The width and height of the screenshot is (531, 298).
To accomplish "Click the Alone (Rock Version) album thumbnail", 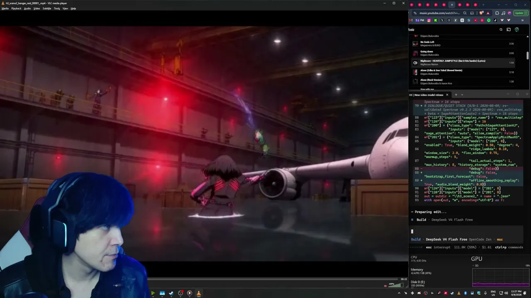I will (x=415, y=82).
